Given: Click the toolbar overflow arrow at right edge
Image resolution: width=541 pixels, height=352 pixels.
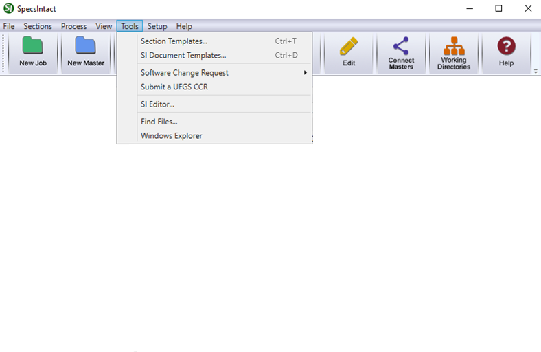Looking at the screenshot, I should 536,71.
